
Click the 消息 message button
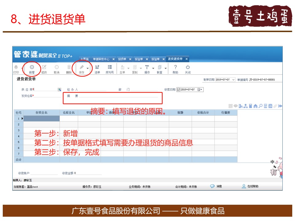pyautogui.click(x=216, y=186)
